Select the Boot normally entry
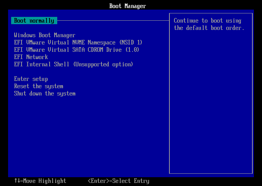262x186 pixels. click(x=34, y=21)
